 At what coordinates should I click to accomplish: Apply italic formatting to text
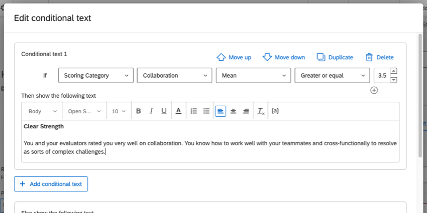tap(151, 111)
